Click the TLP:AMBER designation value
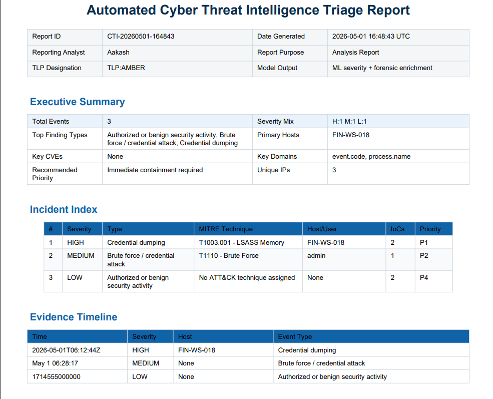The image size is (493, 399). click(x=126, y=68)
